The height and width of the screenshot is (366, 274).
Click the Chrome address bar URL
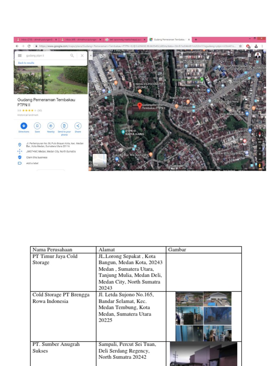137,46
